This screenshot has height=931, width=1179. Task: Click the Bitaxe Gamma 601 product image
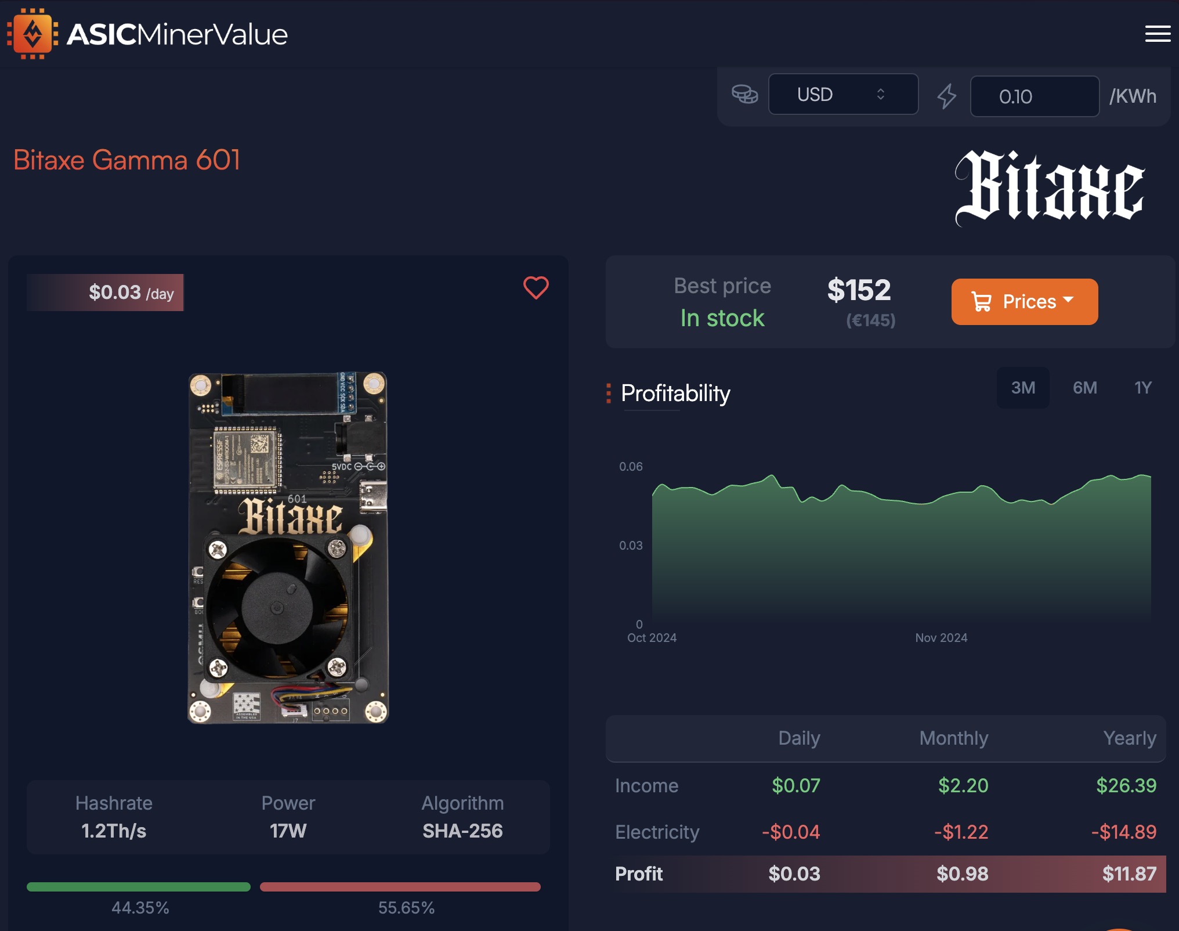coord(288,547)
